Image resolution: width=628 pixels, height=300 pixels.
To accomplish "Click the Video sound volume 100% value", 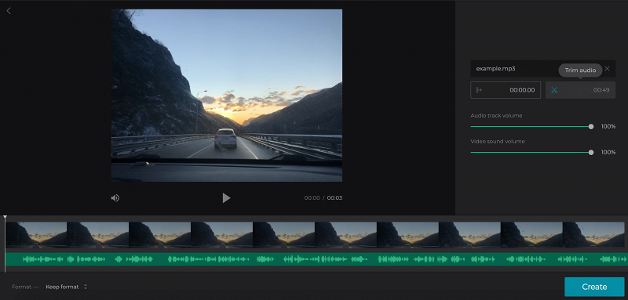I will (608, 152).
